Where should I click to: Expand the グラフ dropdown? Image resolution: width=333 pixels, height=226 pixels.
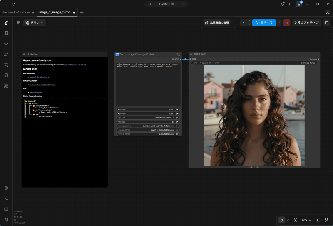tap(35, 23)
